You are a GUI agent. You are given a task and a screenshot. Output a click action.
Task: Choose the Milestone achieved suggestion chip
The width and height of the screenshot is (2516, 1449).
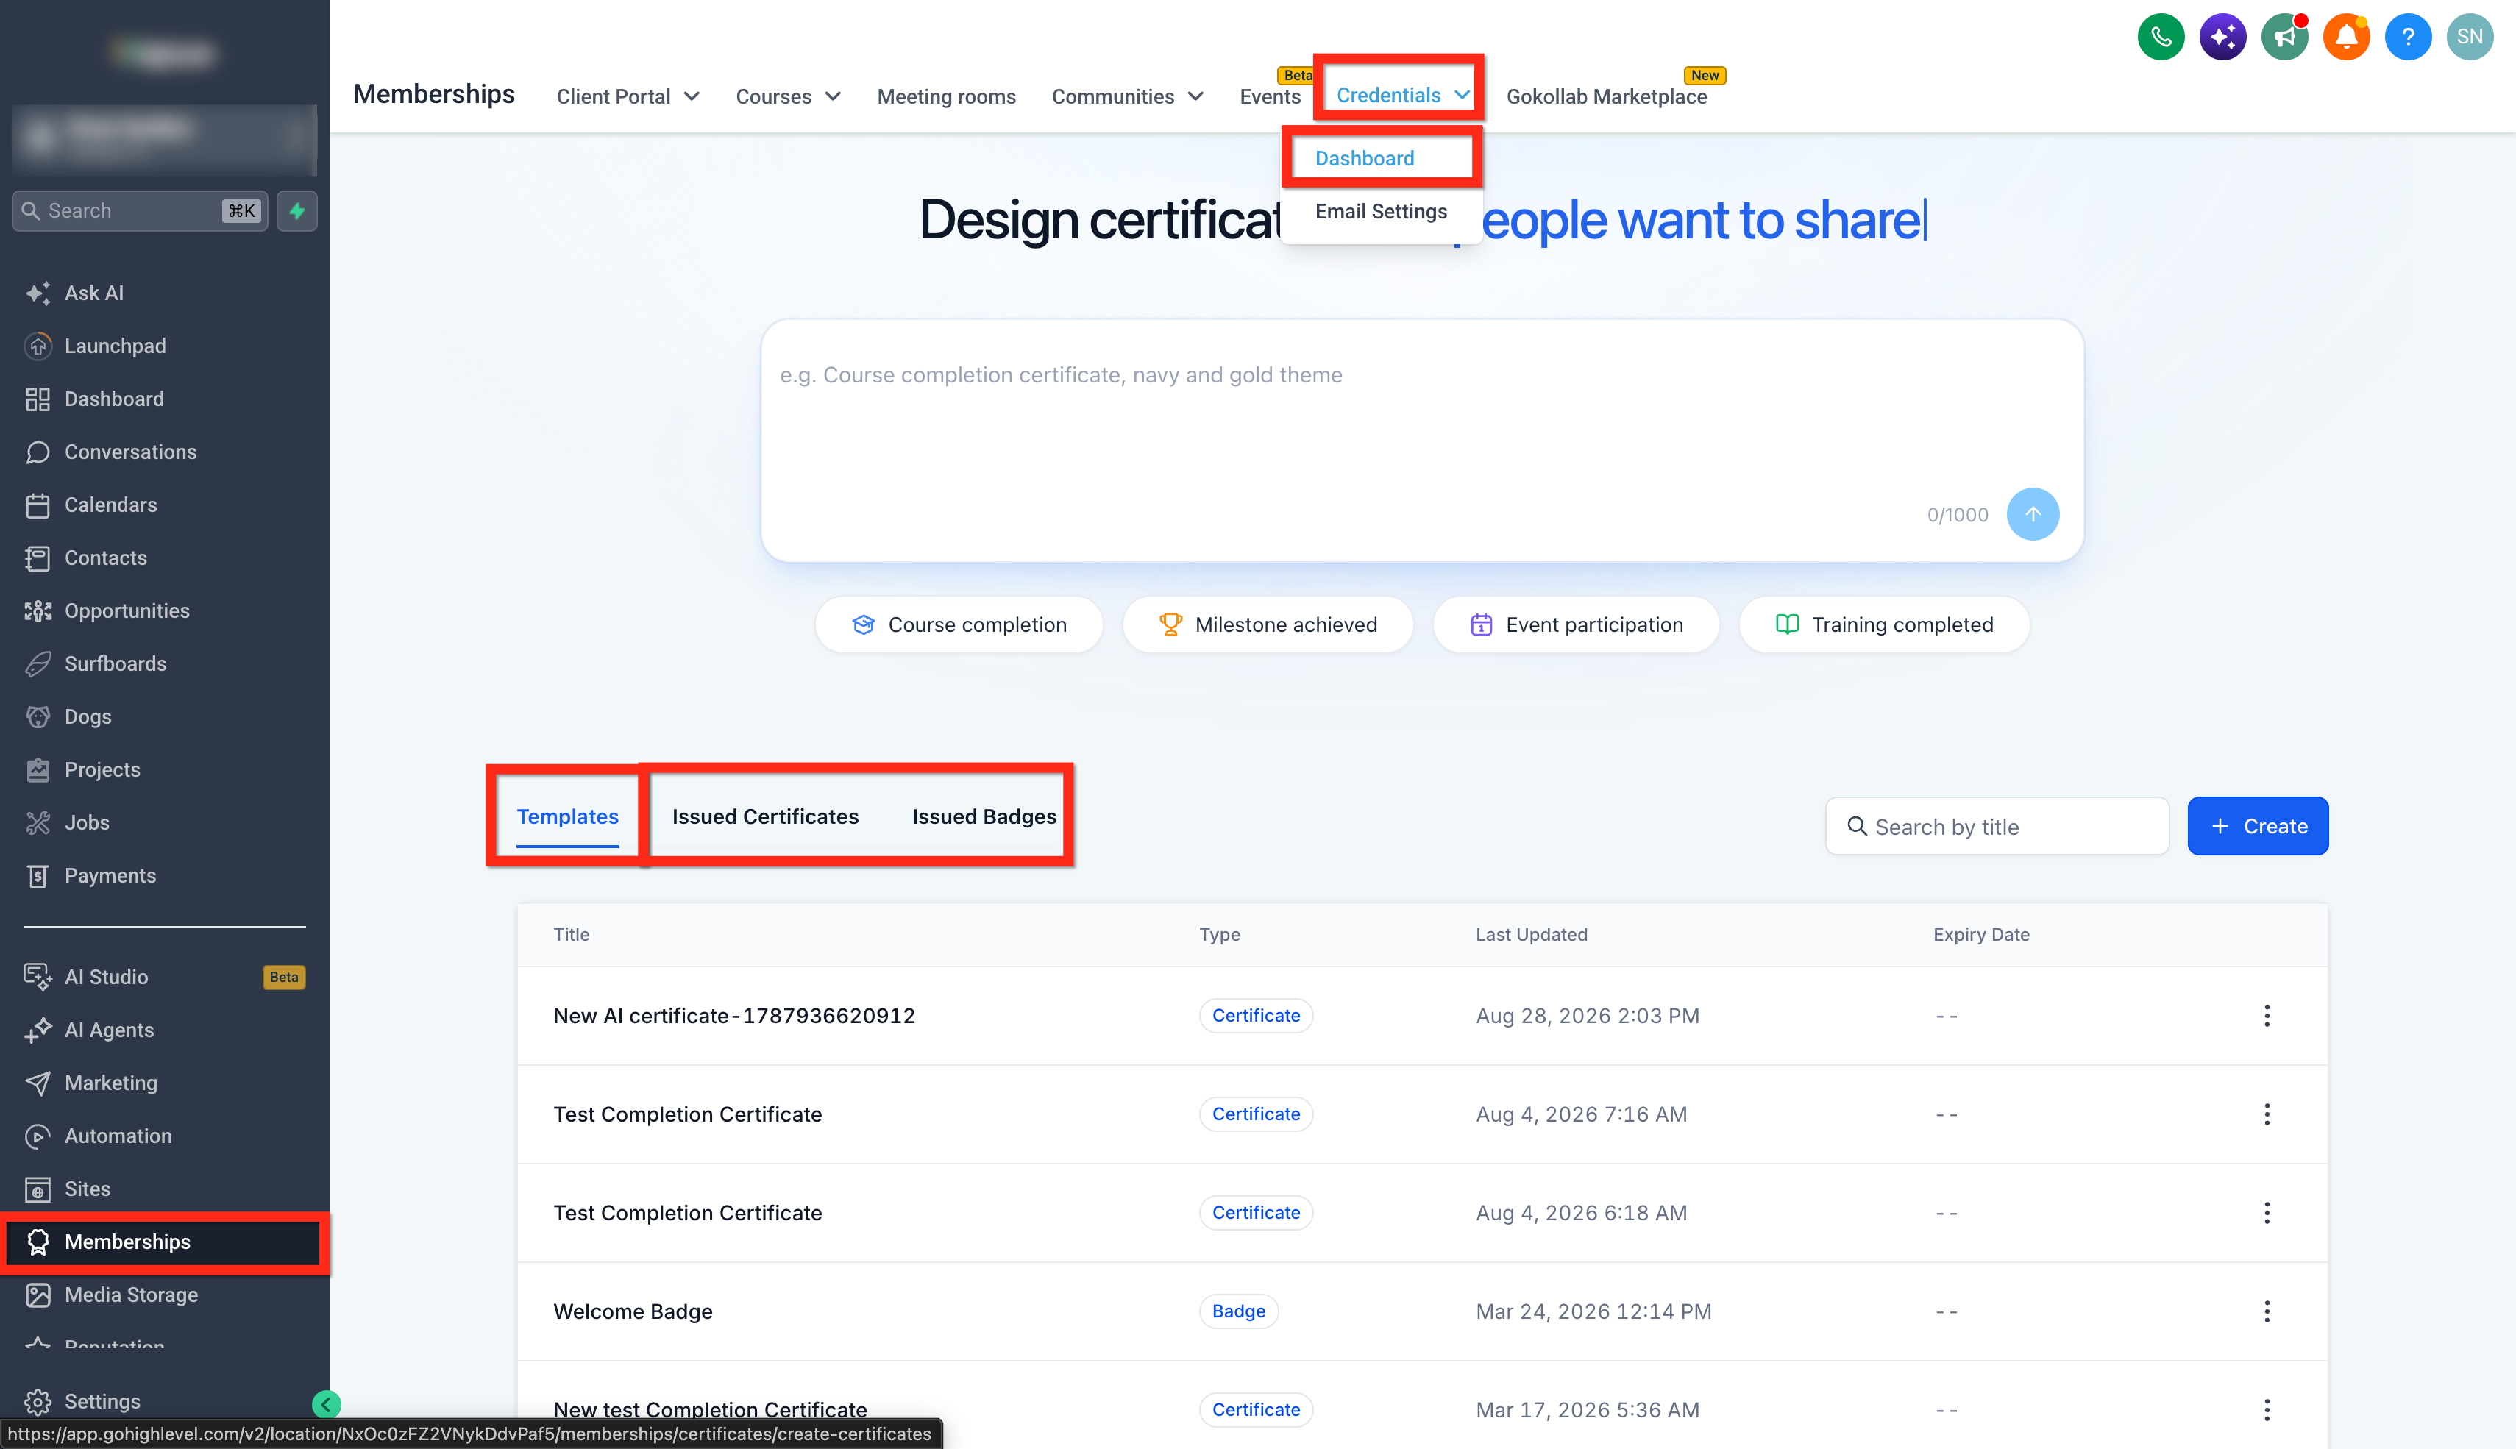click(1267, 625)
